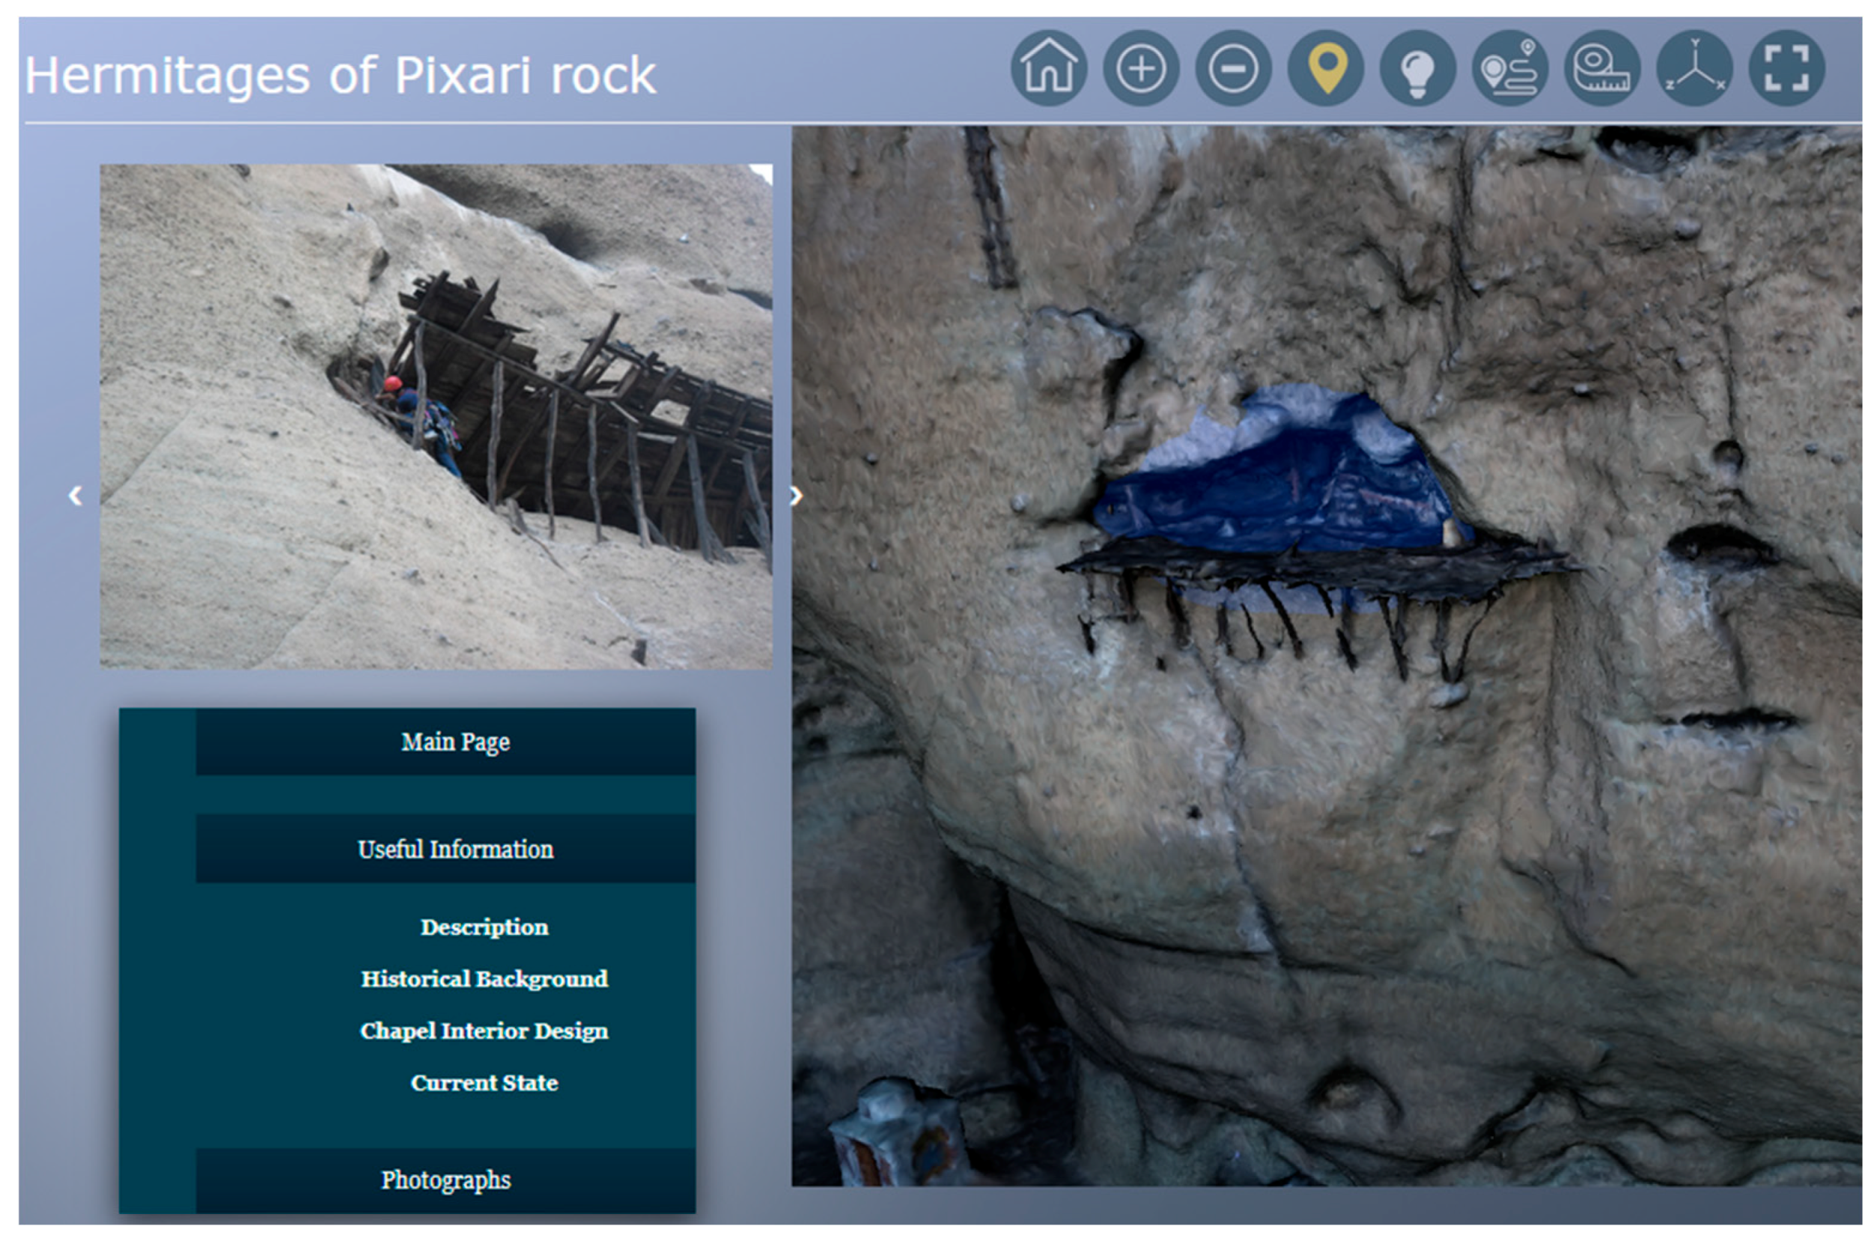Screen dimensions: 1874x1247
Task: Open the Description link
Action: pos(484,927)
